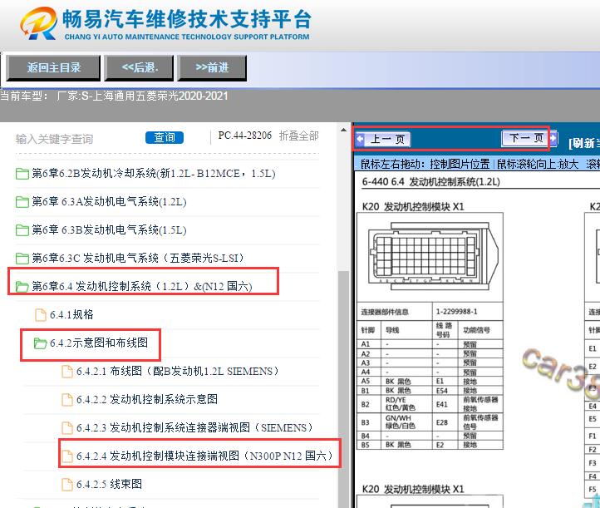The height and width of the screenshot is (508, 600).
Task: Click the 当前车型 vehicle model text
Action: (x=114, y=96)
